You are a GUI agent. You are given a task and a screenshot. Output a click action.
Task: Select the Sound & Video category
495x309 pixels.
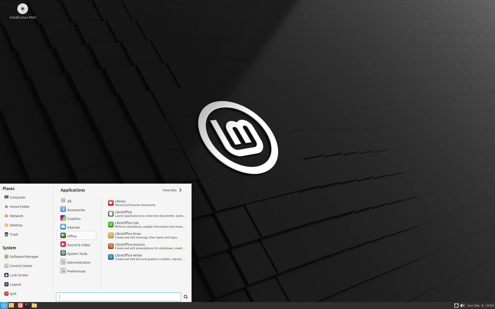point(78,245)
